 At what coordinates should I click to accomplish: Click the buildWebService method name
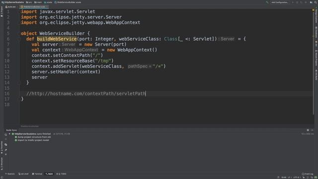tap(57, 39)
